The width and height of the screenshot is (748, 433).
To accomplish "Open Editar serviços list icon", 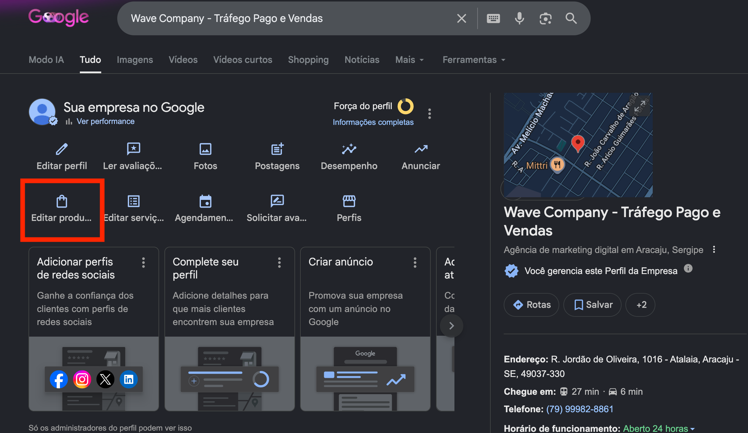I will (x=134, y=201).
